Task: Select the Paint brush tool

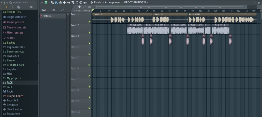Action: tap(56, 2)
